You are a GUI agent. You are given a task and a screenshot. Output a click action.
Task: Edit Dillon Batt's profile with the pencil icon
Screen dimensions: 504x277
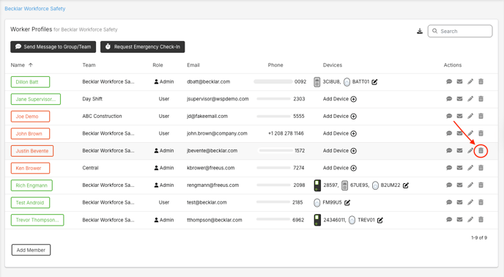pos(470,82)
